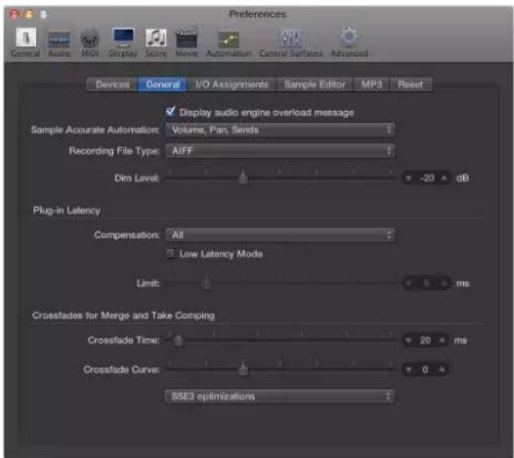Switch to the MP3 tab
The width and height of the screenshot is (514, 458).
point(371,84)
